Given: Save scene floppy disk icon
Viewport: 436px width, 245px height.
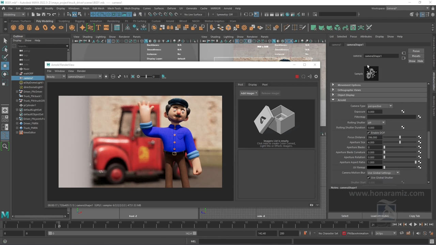Looking at the screenshot, I should pos(44,14).
